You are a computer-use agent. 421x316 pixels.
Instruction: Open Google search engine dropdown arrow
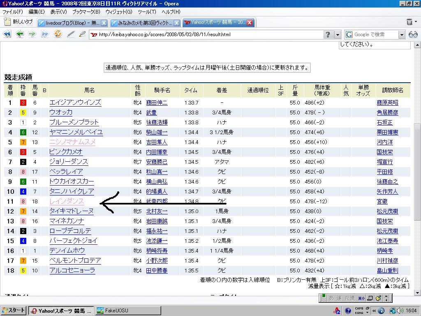click(401, 35)
